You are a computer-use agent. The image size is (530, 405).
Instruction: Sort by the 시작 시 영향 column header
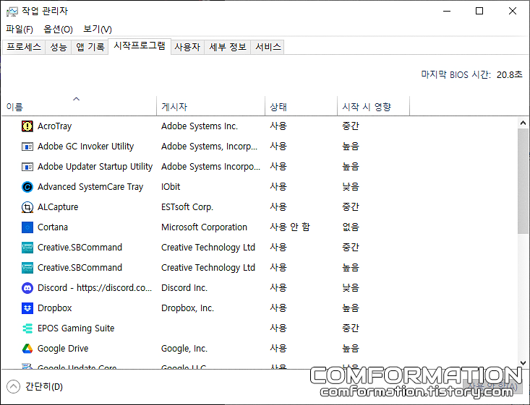[374, 106]
